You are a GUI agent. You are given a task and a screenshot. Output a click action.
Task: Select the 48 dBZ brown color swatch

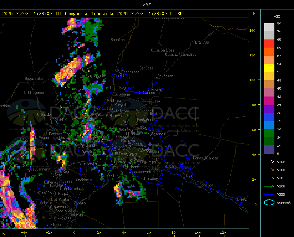[x=269, y=84]
